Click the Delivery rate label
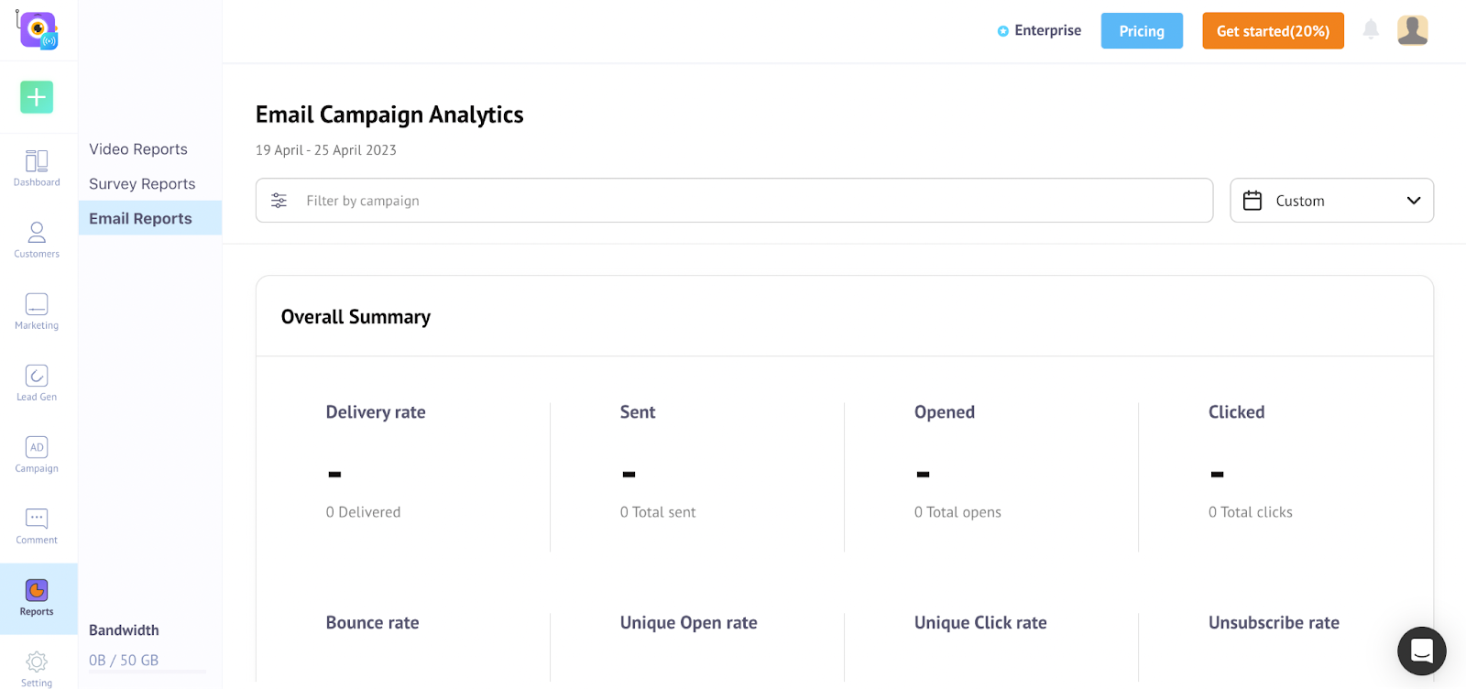The width and height of the screenshot is (1466, 689). (x=376, y=412)
